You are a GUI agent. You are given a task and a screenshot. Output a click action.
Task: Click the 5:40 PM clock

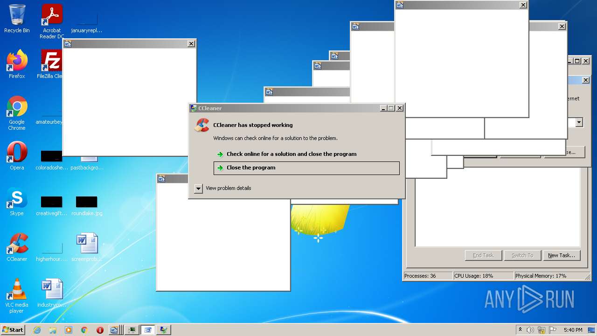click(573, 330)
